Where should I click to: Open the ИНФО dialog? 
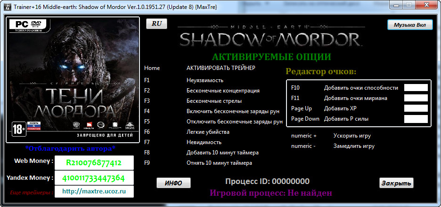pos(173,183)
